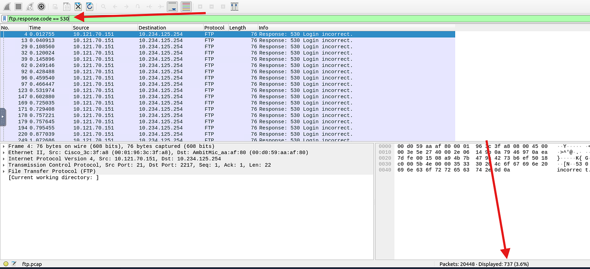Select packet number 147 in the list
The width and height of the screenshot is (590, 269).
tap(228, 96)
